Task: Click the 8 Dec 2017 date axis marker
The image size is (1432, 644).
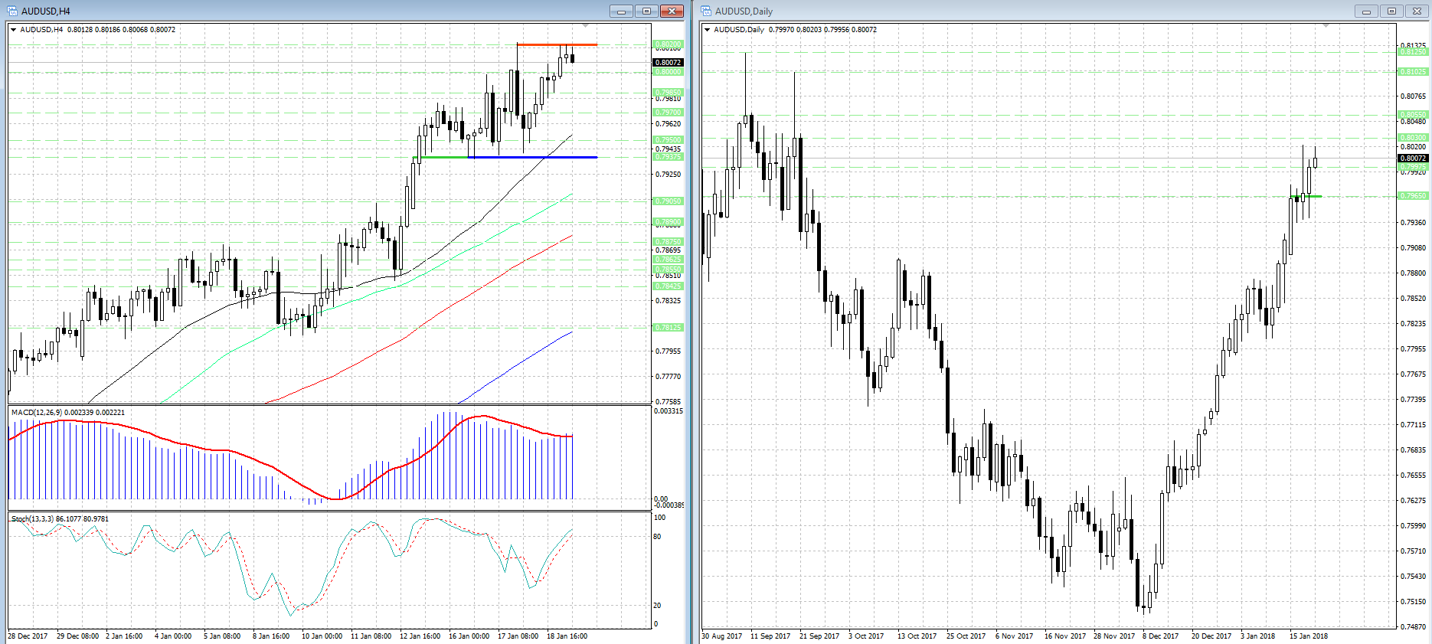Action: coord(1160,636)
